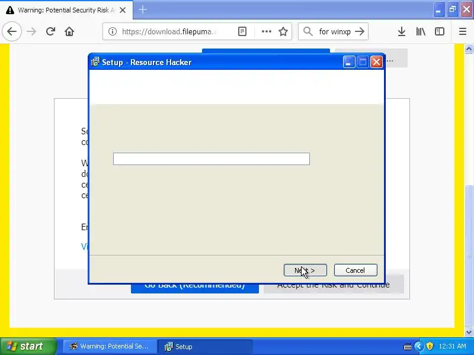Close the Warning: Potential Security Risk tab
Image resolution: width=474 pixels, height=355 pixels.
click(123, 10)
